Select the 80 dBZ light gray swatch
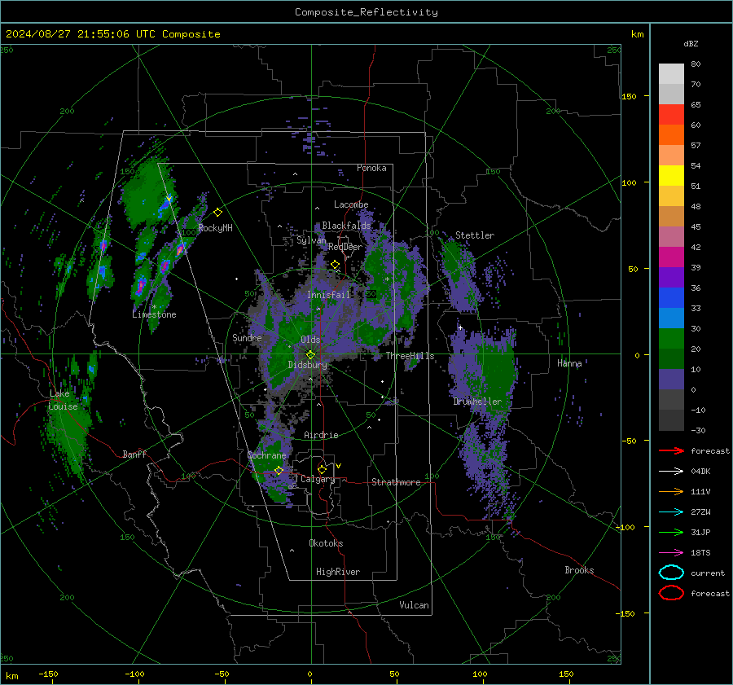Screen dimensions: 733x685 coord(671,73)
